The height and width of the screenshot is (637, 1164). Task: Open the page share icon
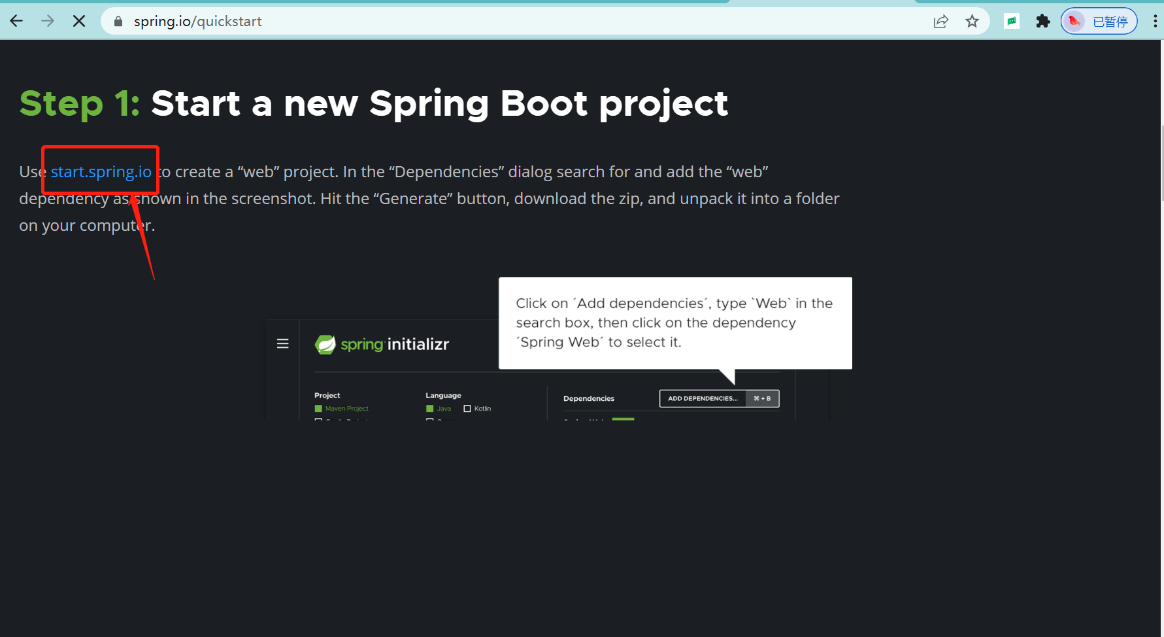941,21
